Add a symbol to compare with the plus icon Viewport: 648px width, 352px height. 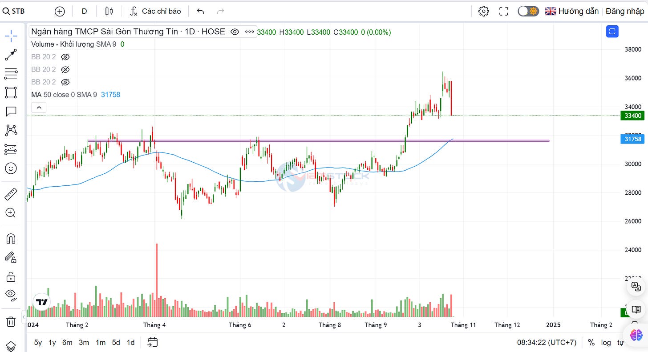[60, 11]
